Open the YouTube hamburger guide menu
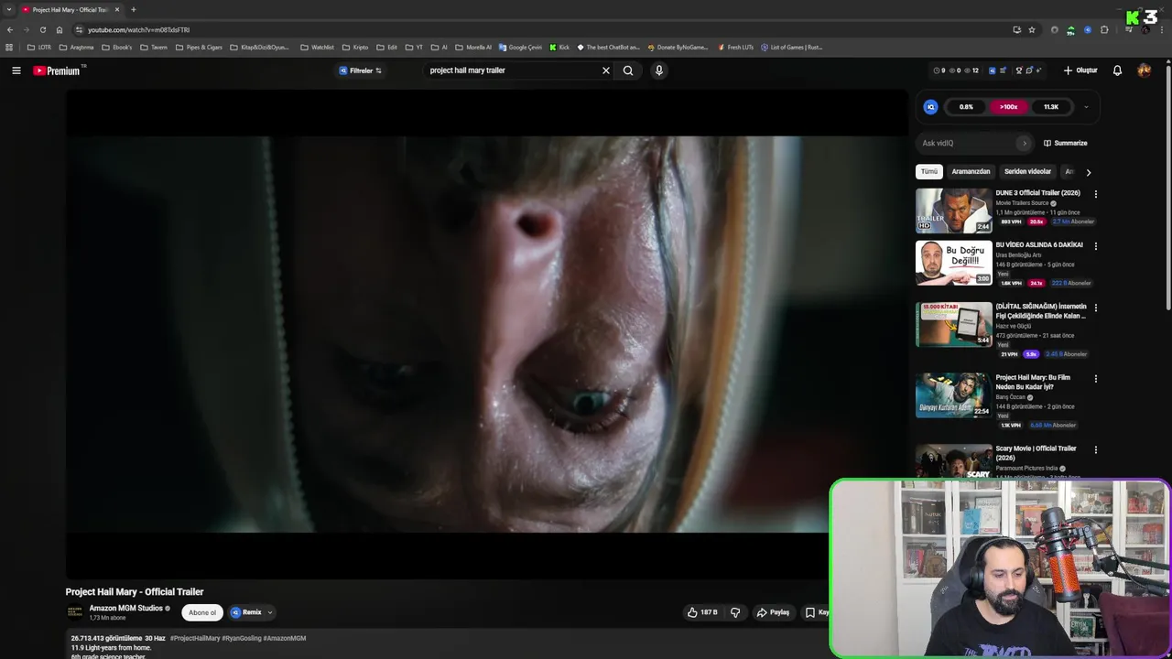This screenshot has height=659, width=1172. pyautogui.click(x=16, y=70)
